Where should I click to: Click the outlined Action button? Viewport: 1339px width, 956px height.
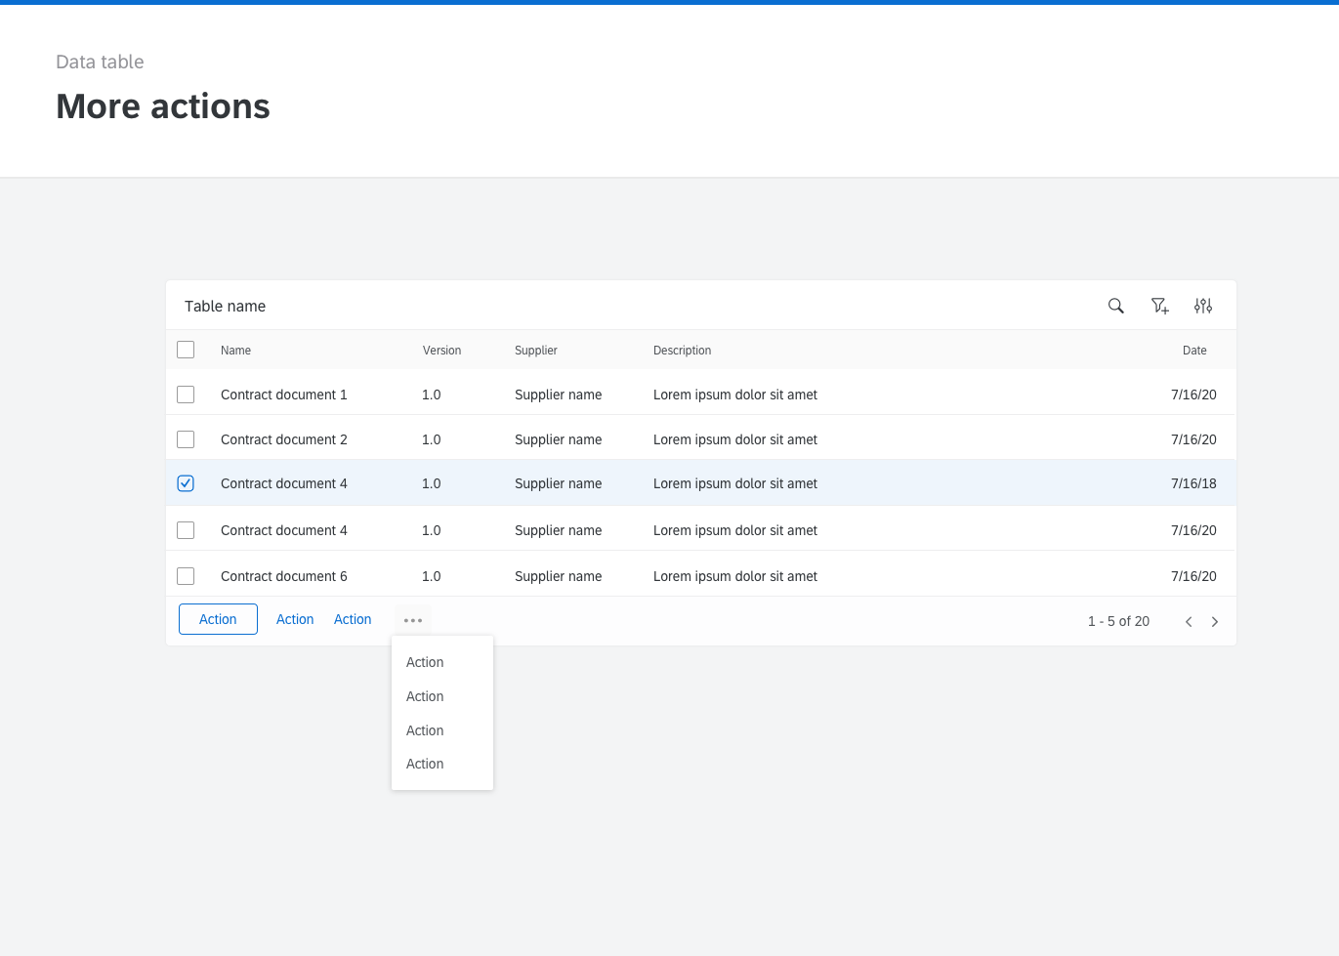click(x=218, y=618)
